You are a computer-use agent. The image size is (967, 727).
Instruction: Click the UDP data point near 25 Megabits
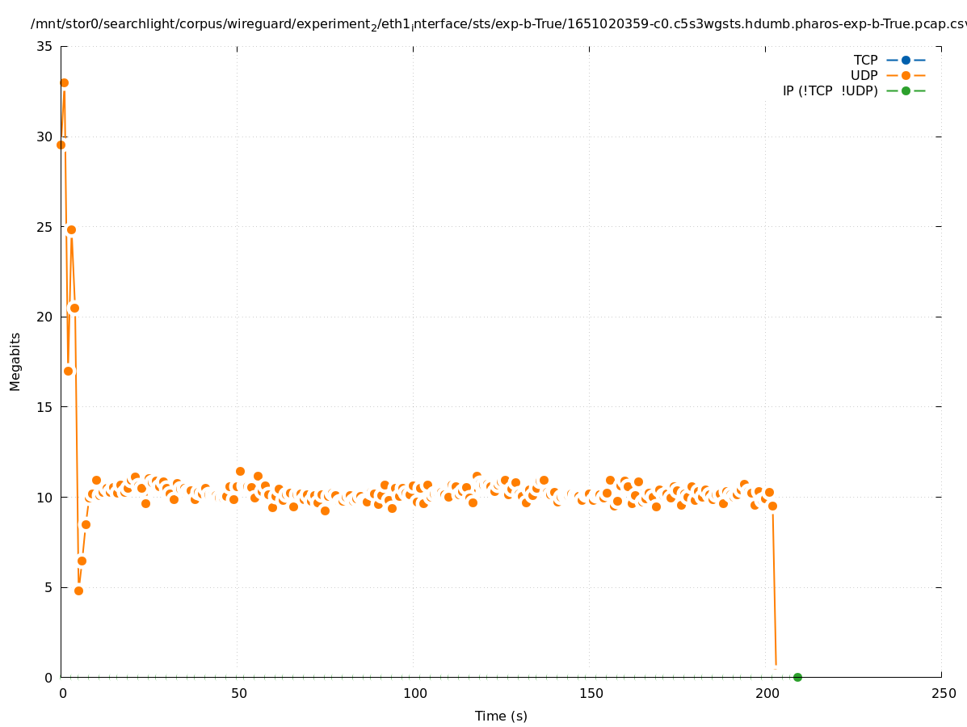click(x=71, y=229)
